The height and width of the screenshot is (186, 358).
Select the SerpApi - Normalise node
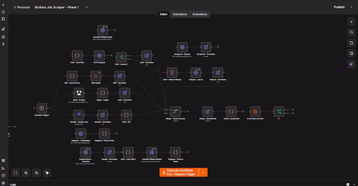point(103,115)
